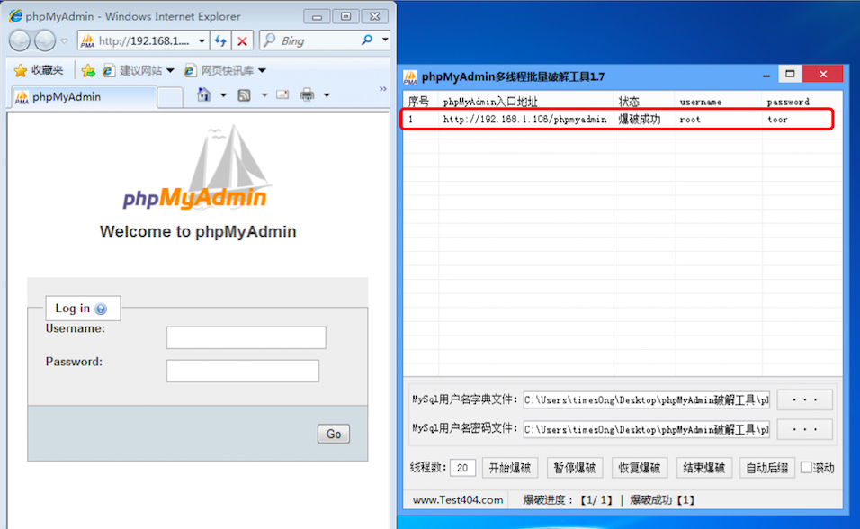Click the 结束爆破 stop button

pyautogui.click(x=703, y=468)
